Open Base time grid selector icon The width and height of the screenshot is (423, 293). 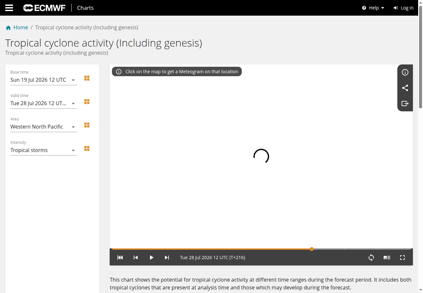point(87,78)
